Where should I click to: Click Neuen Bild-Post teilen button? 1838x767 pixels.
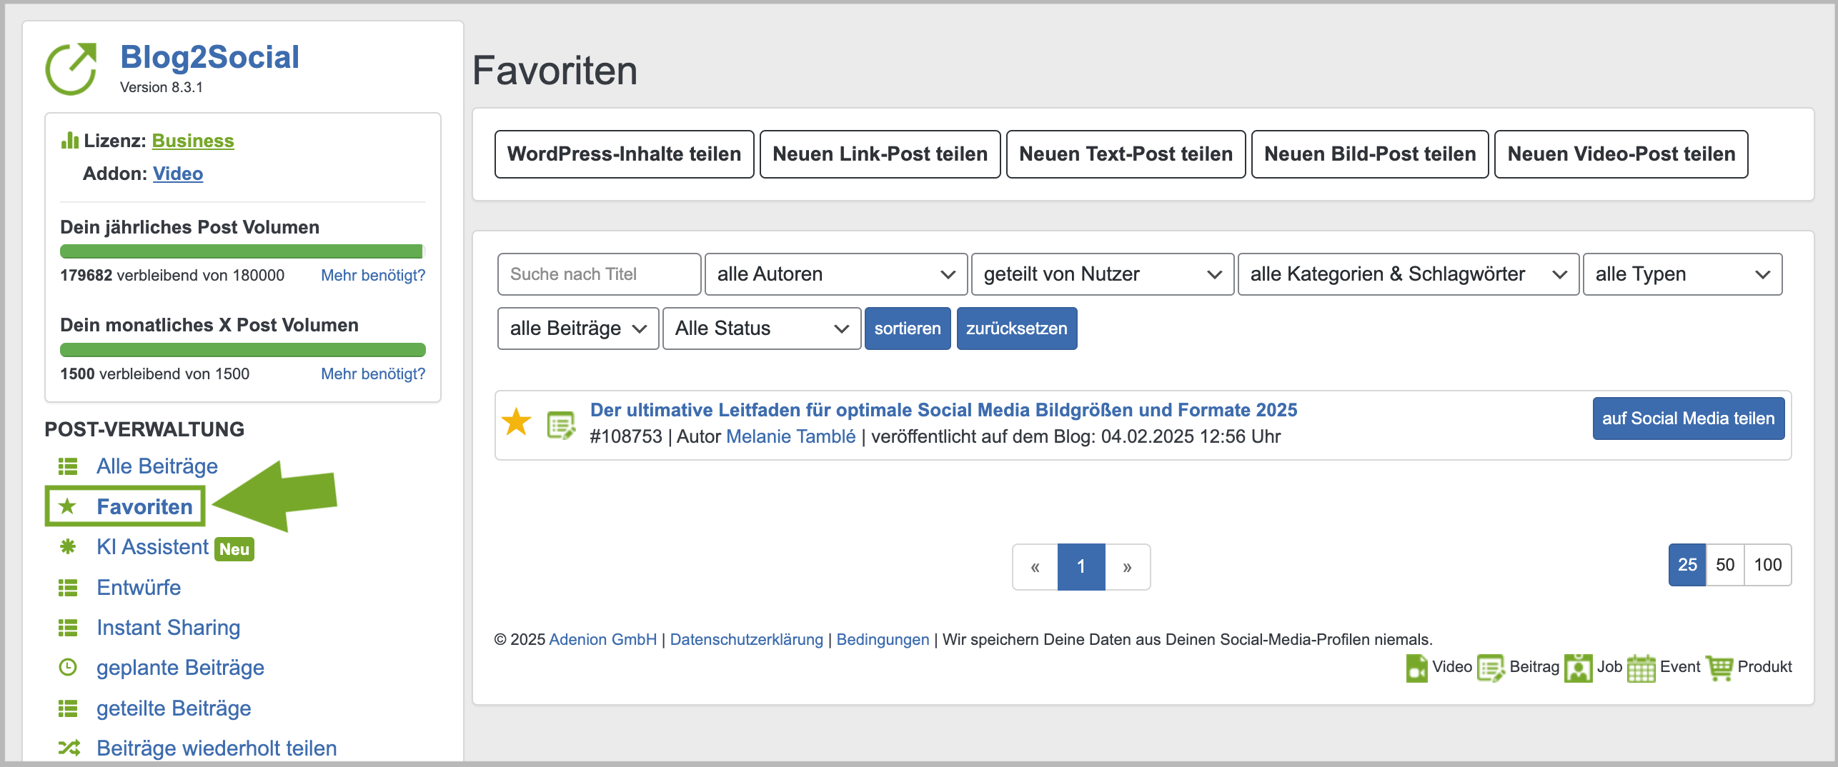1370,154
